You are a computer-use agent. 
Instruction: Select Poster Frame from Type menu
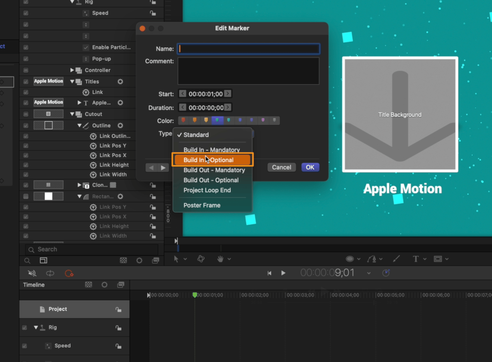[x=202, y=205]
